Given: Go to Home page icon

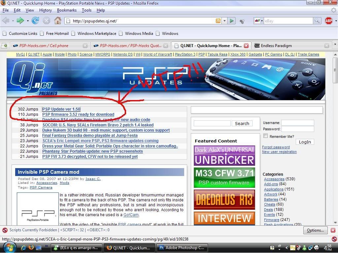Looking at the screenshot, I should pyautogui.click(x=57, y=21).
